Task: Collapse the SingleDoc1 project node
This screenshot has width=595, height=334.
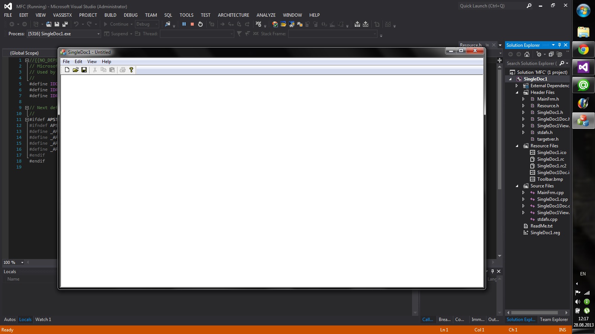Action: click(510, 79)
